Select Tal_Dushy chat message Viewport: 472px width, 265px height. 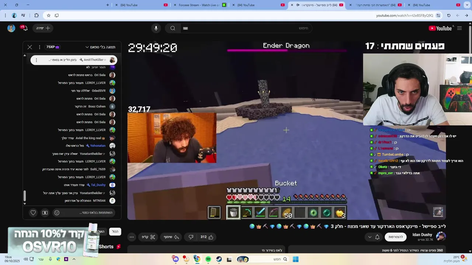point(89,185)
